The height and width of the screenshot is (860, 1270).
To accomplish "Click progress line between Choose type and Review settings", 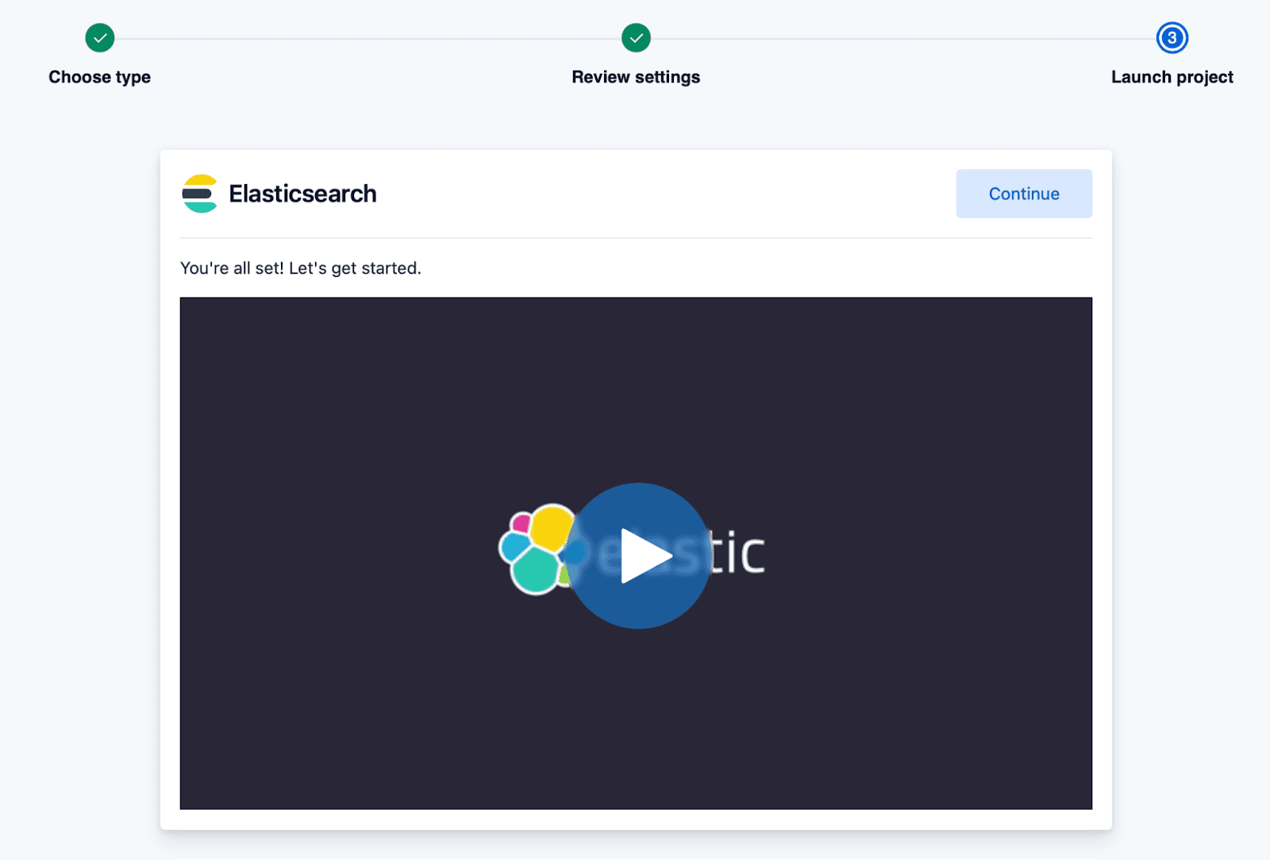I will pyautogui.click(x=368, y=38).
